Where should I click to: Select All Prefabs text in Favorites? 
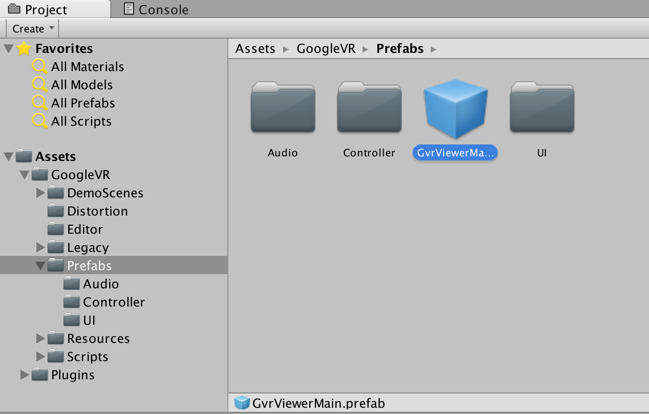click(x=83, y=103)
